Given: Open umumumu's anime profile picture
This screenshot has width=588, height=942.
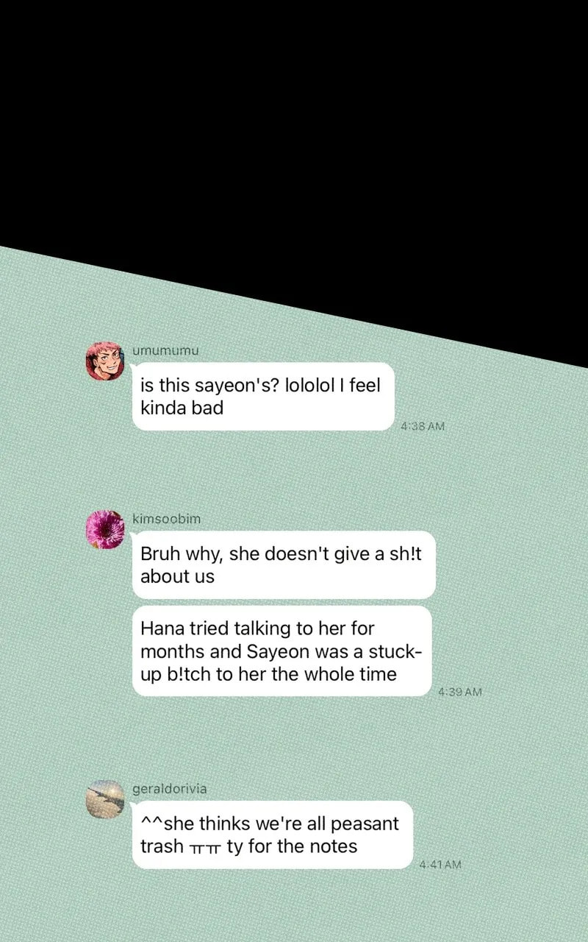Looking at the screenshot, I should (104, 361).
